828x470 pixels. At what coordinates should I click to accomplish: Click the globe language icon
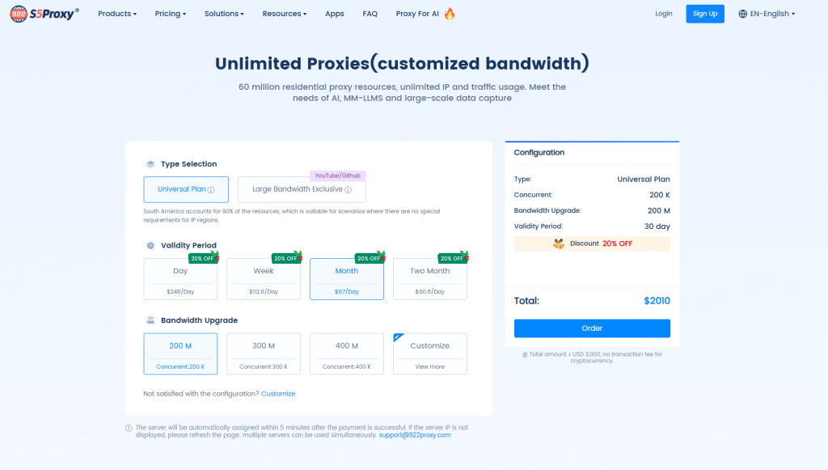pyautogui.click(x=743, y=14)
